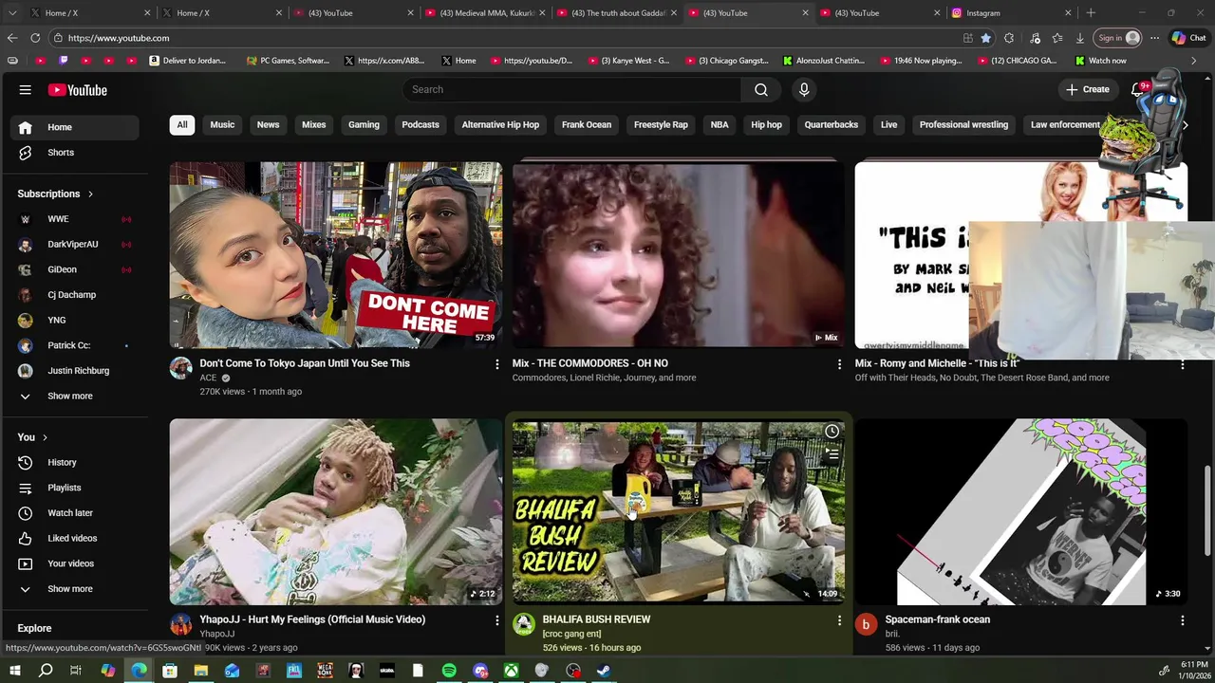Open browser settings three-dot menu
Viewport: 1215px width, 683px height.
click(x=1154, y=38)
